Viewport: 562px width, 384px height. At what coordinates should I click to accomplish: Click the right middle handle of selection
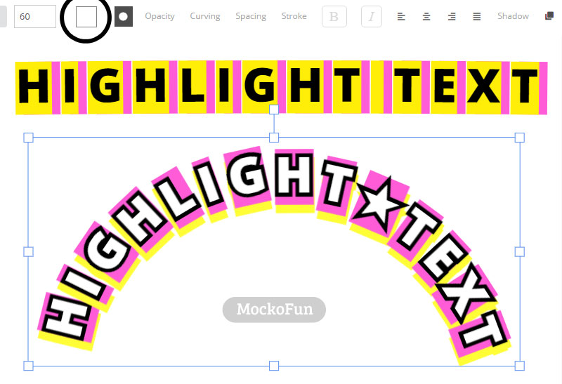point(520,252)
